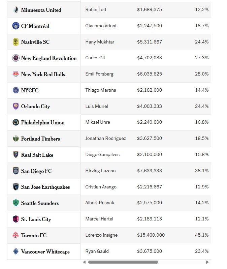This screenshot has width=227, height=269.
Task: Click the right scroll arrow below table
Action: (207, 262)
